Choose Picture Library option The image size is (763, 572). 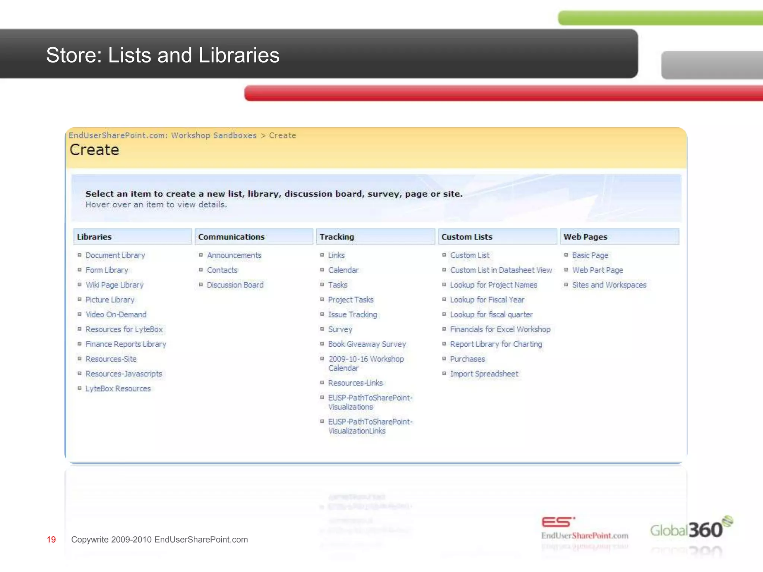[110, 300]
